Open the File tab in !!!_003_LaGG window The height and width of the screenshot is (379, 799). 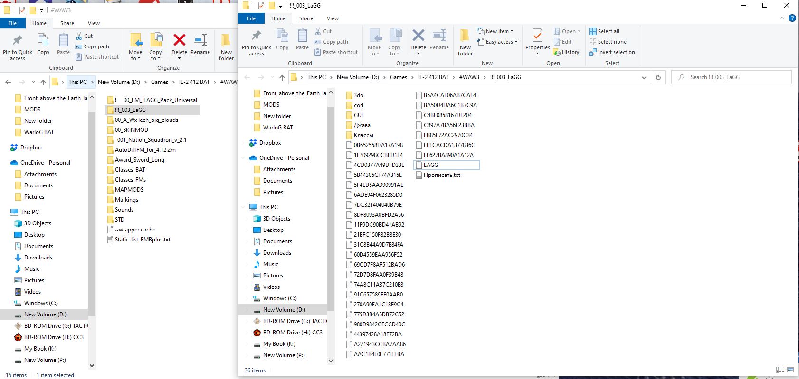pyautogui.click(x=251, y=18)
